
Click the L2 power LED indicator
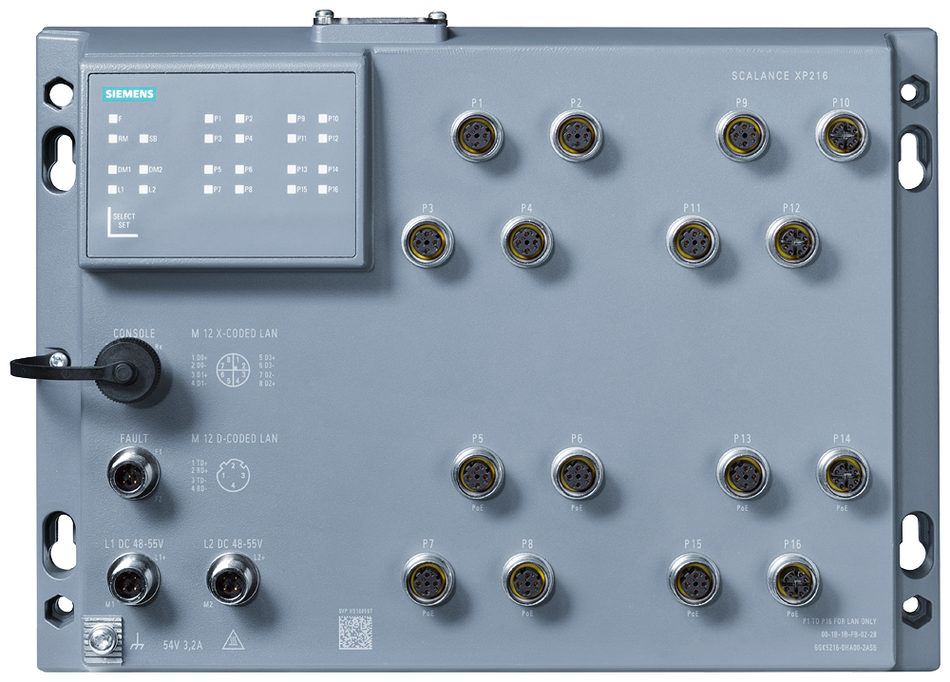(143, 190)
